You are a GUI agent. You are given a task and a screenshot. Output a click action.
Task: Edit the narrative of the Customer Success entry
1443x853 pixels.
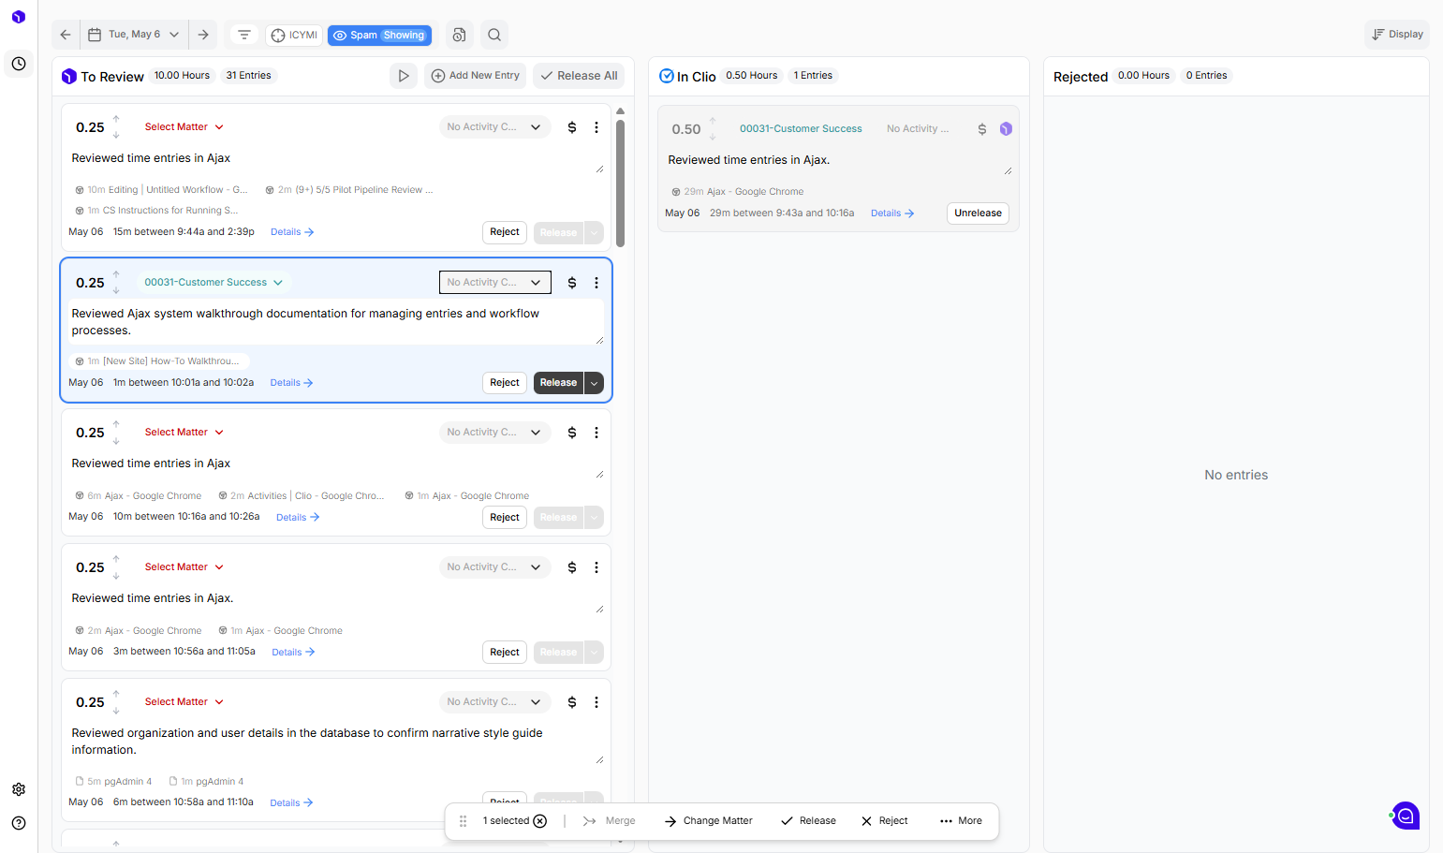[337, 322]
